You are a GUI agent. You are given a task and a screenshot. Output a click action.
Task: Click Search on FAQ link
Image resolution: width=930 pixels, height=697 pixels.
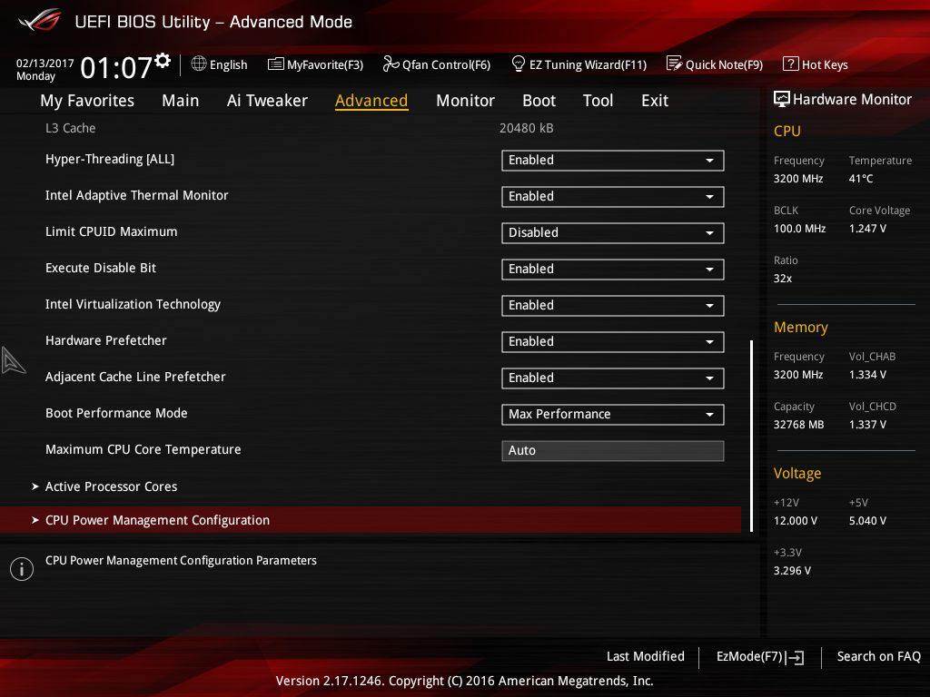(x=878, y=656)
